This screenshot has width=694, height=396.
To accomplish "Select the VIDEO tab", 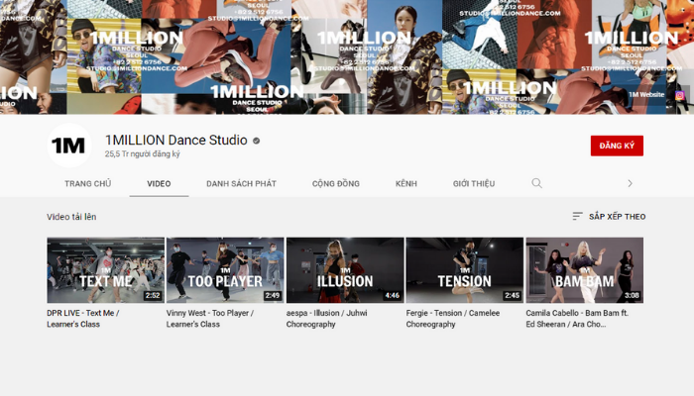I will 159,183.
